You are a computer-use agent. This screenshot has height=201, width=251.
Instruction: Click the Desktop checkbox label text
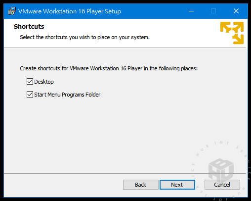44,82
